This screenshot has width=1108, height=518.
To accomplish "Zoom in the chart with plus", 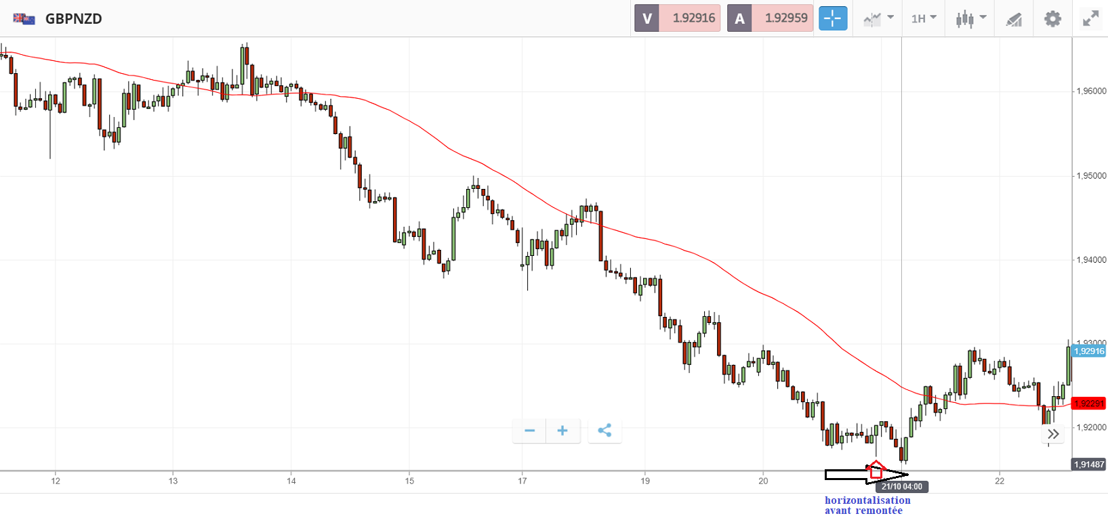I will tap(562, 431).
